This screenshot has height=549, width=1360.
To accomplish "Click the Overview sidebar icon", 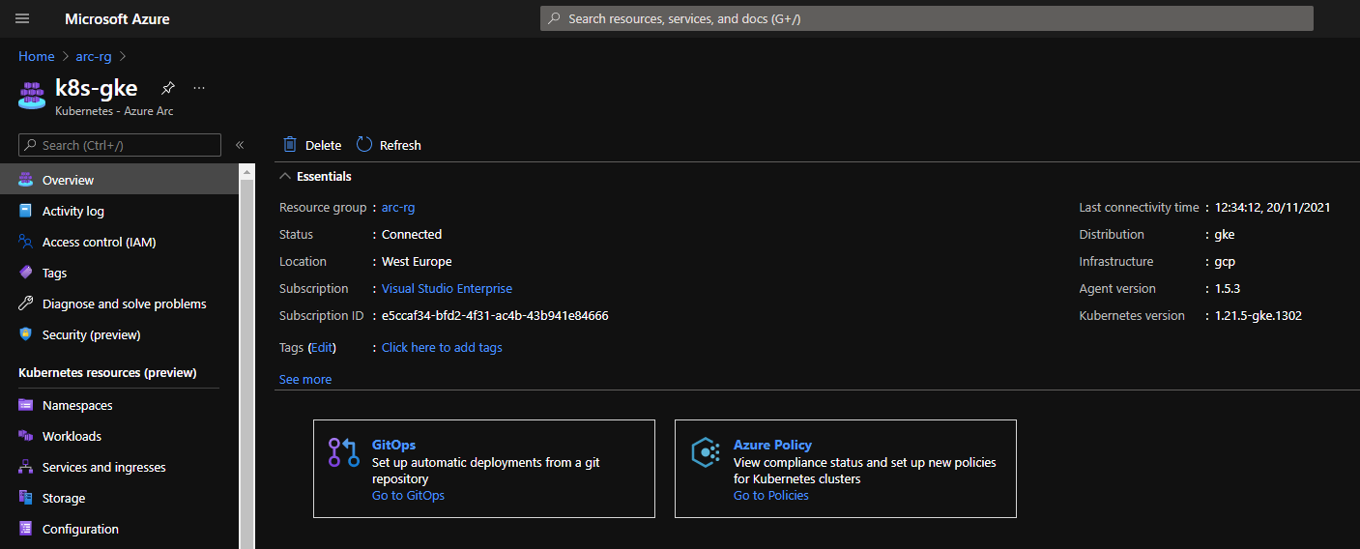I will click(26, 180).
